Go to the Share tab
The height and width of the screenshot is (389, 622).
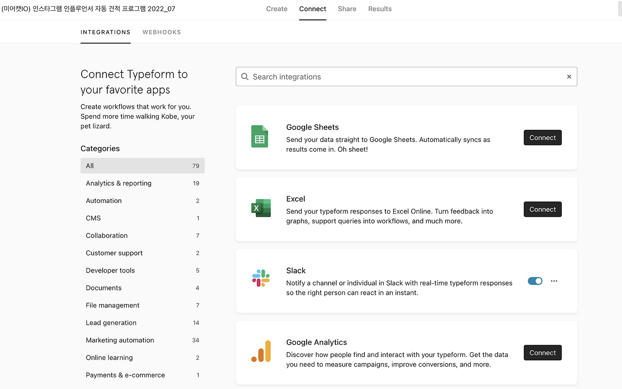coord(347,9)
